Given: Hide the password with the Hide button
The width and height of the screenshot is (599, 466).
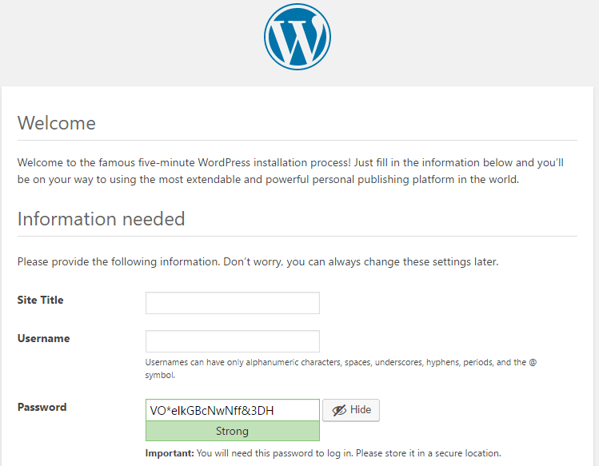Looking at the screenshot, I should 351,410.
